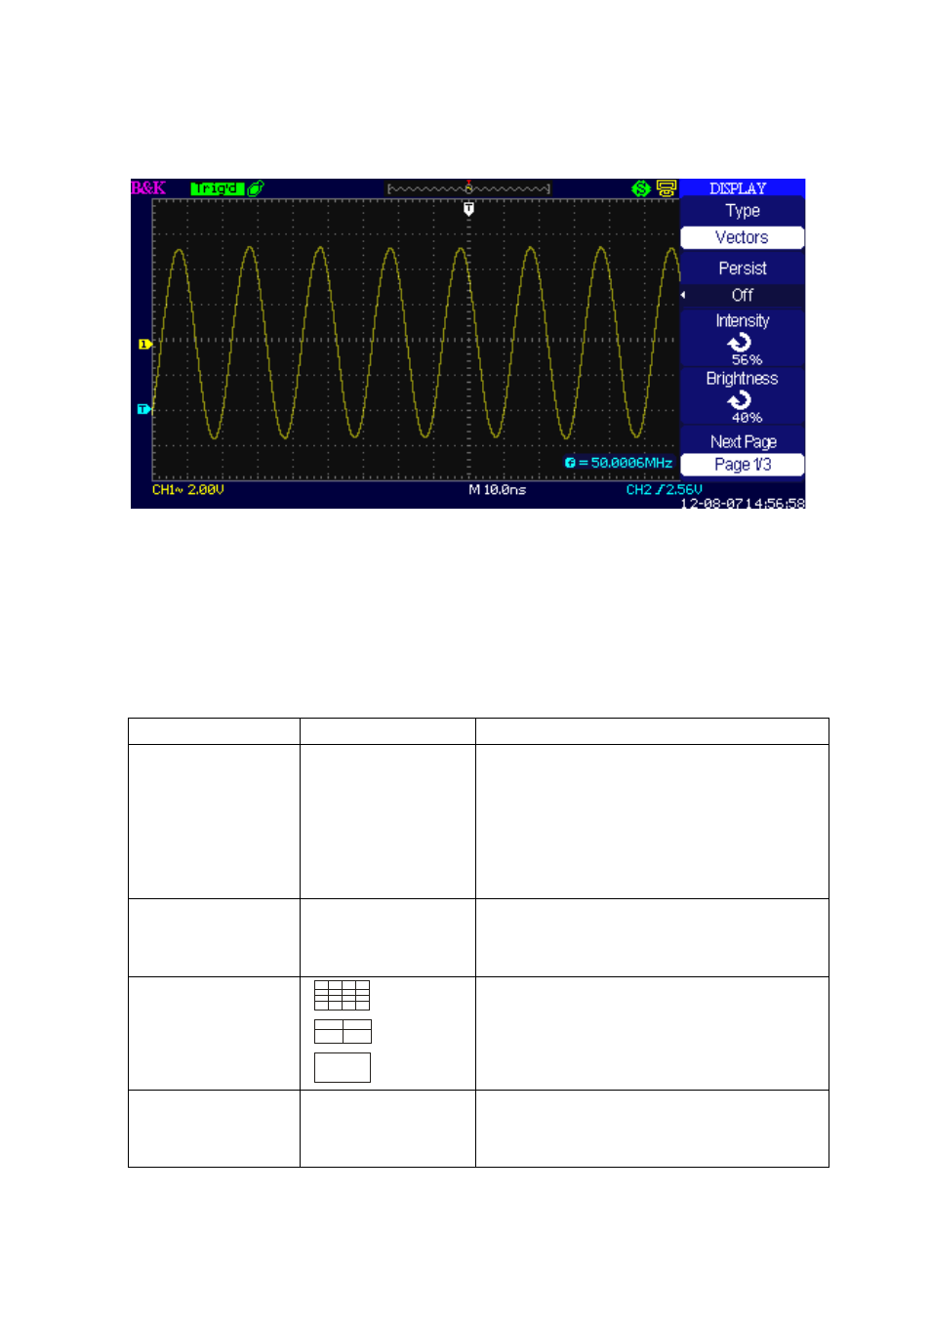The width and height of the screenshot is (930, 1320).
Task: Open the DISPLAY menu header
Action: coord(738,187)
